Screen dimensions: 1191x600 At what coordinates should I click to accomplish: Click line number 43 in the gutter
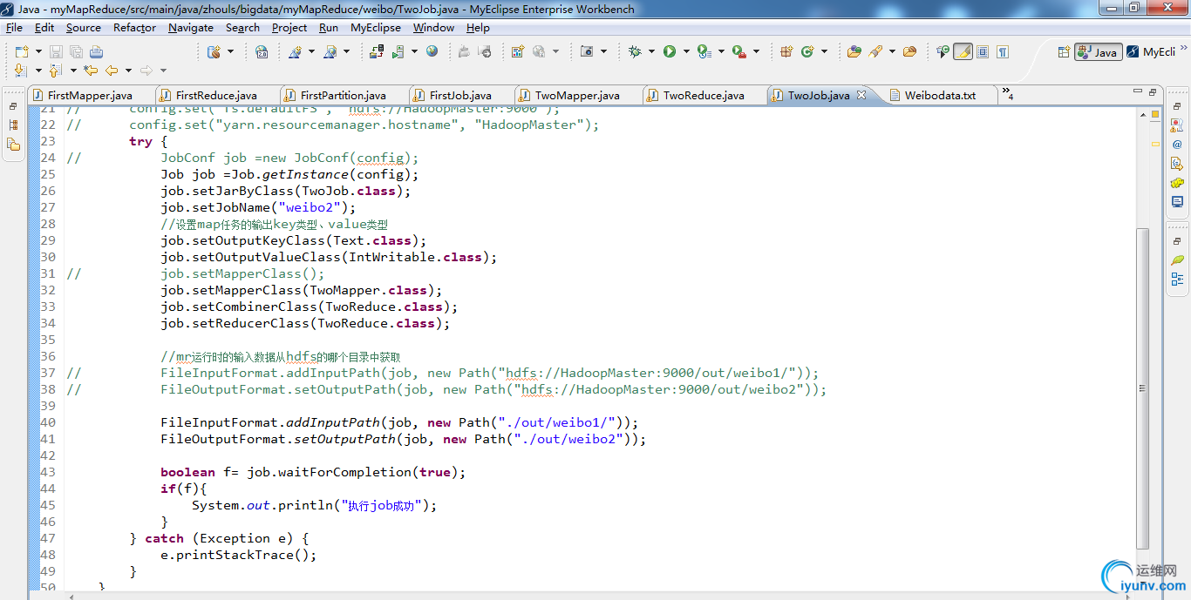point(48,472)
